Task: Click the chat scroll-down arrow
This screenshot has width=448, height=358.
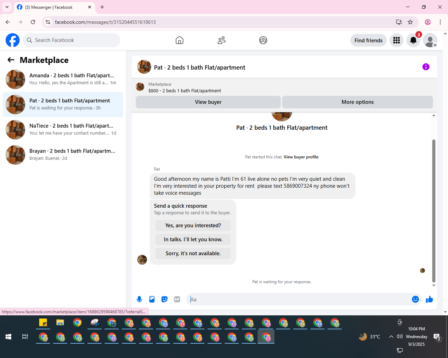Action: (x=434, y=285)
